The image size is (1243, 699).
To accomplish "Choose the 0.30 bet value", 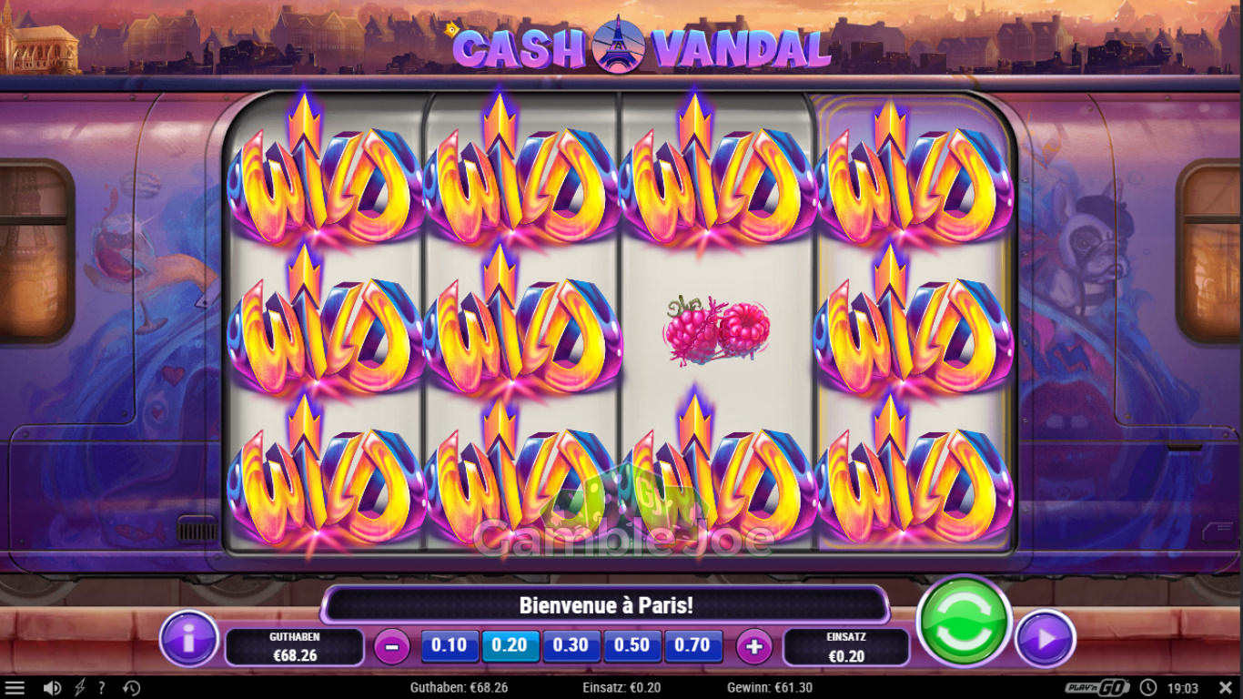I will [x=571, y=646].
